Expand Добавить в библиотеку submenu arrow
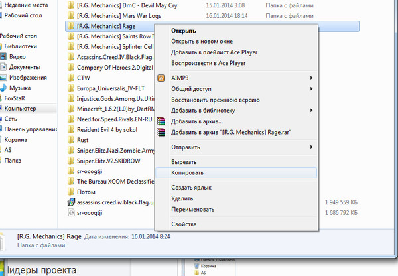398x276 pixels. [x=311, y=110]
